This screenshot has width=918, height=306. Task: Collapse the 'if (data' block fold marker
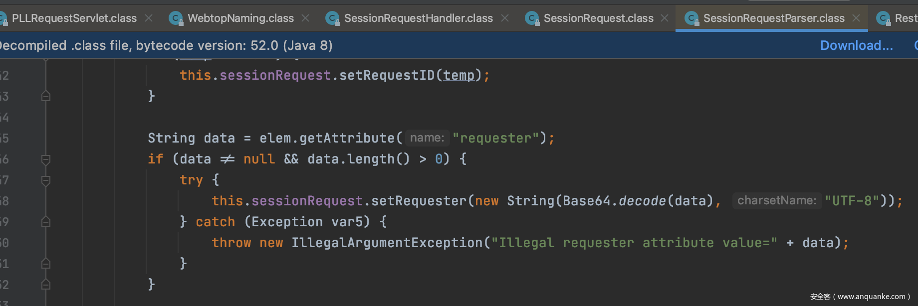click(x=46, y=159)
